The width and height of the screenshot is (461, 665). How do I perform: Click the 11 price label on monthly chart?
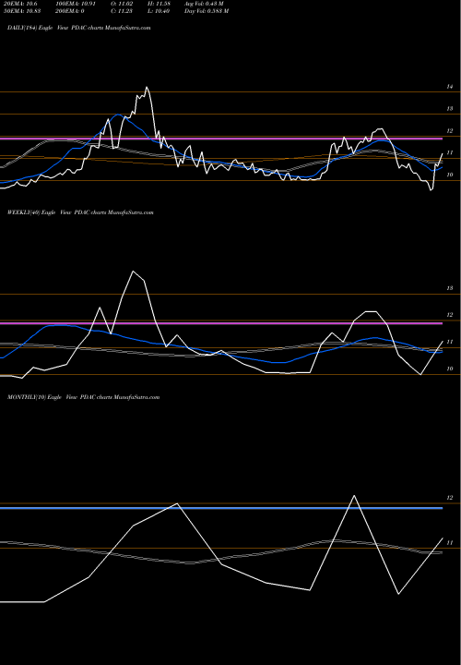450,542
